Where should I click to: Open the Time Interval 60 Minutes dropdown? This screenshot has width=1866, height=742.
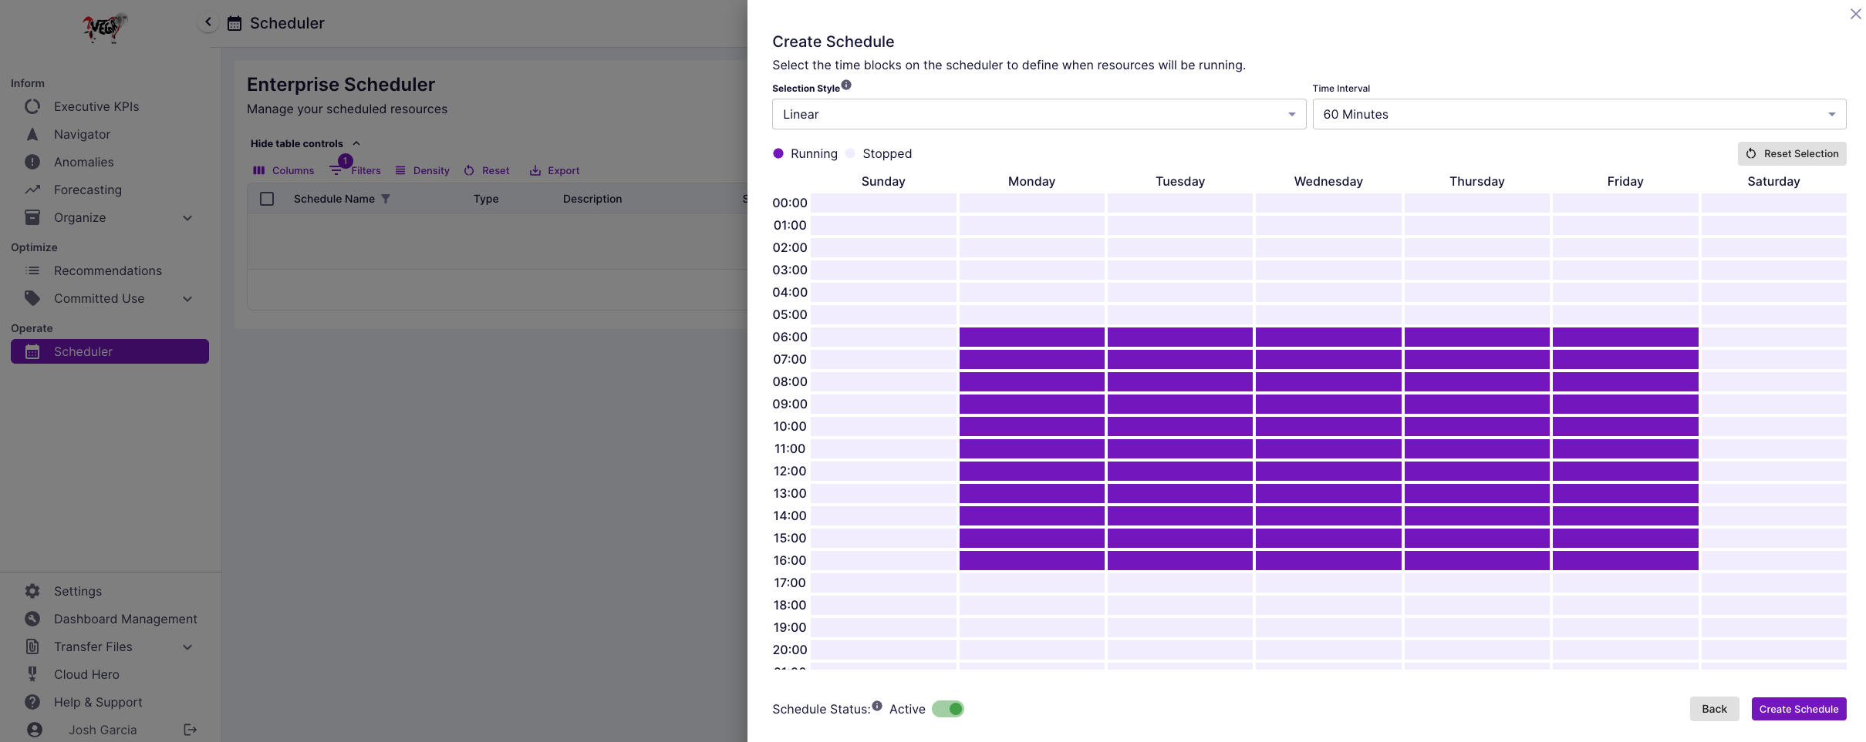click(x=1579, y=114)
